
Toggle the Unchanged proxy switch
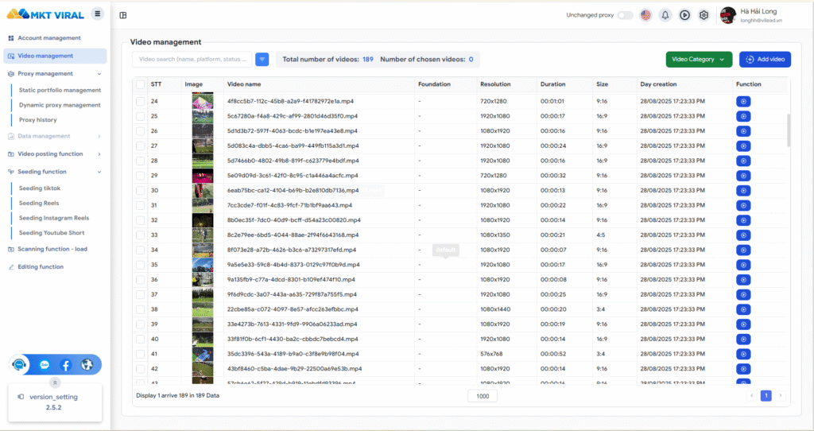point(625,15)
